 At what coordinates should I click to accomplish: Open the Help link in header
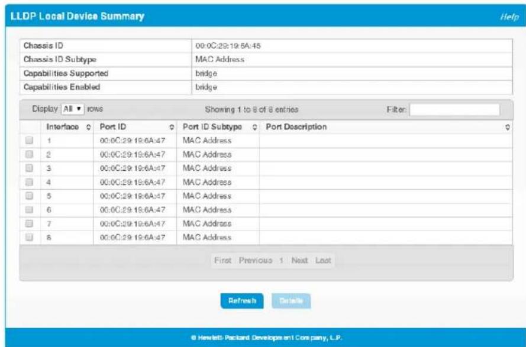pos(509,17)
